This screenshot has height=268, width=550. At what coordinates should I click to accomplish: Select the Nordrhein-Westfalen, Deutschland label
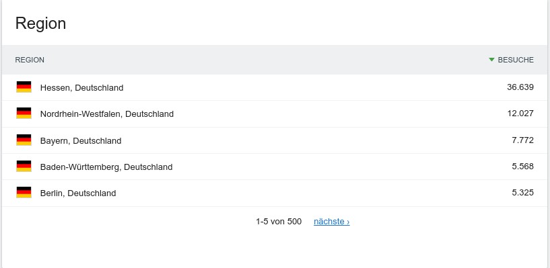point(107,114)
